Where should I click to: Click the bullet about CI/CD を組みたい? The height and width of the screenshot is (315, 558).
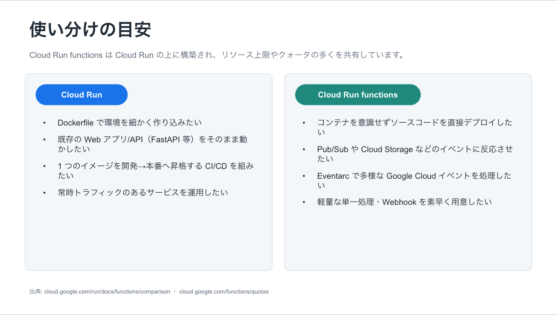coord(155,171)
